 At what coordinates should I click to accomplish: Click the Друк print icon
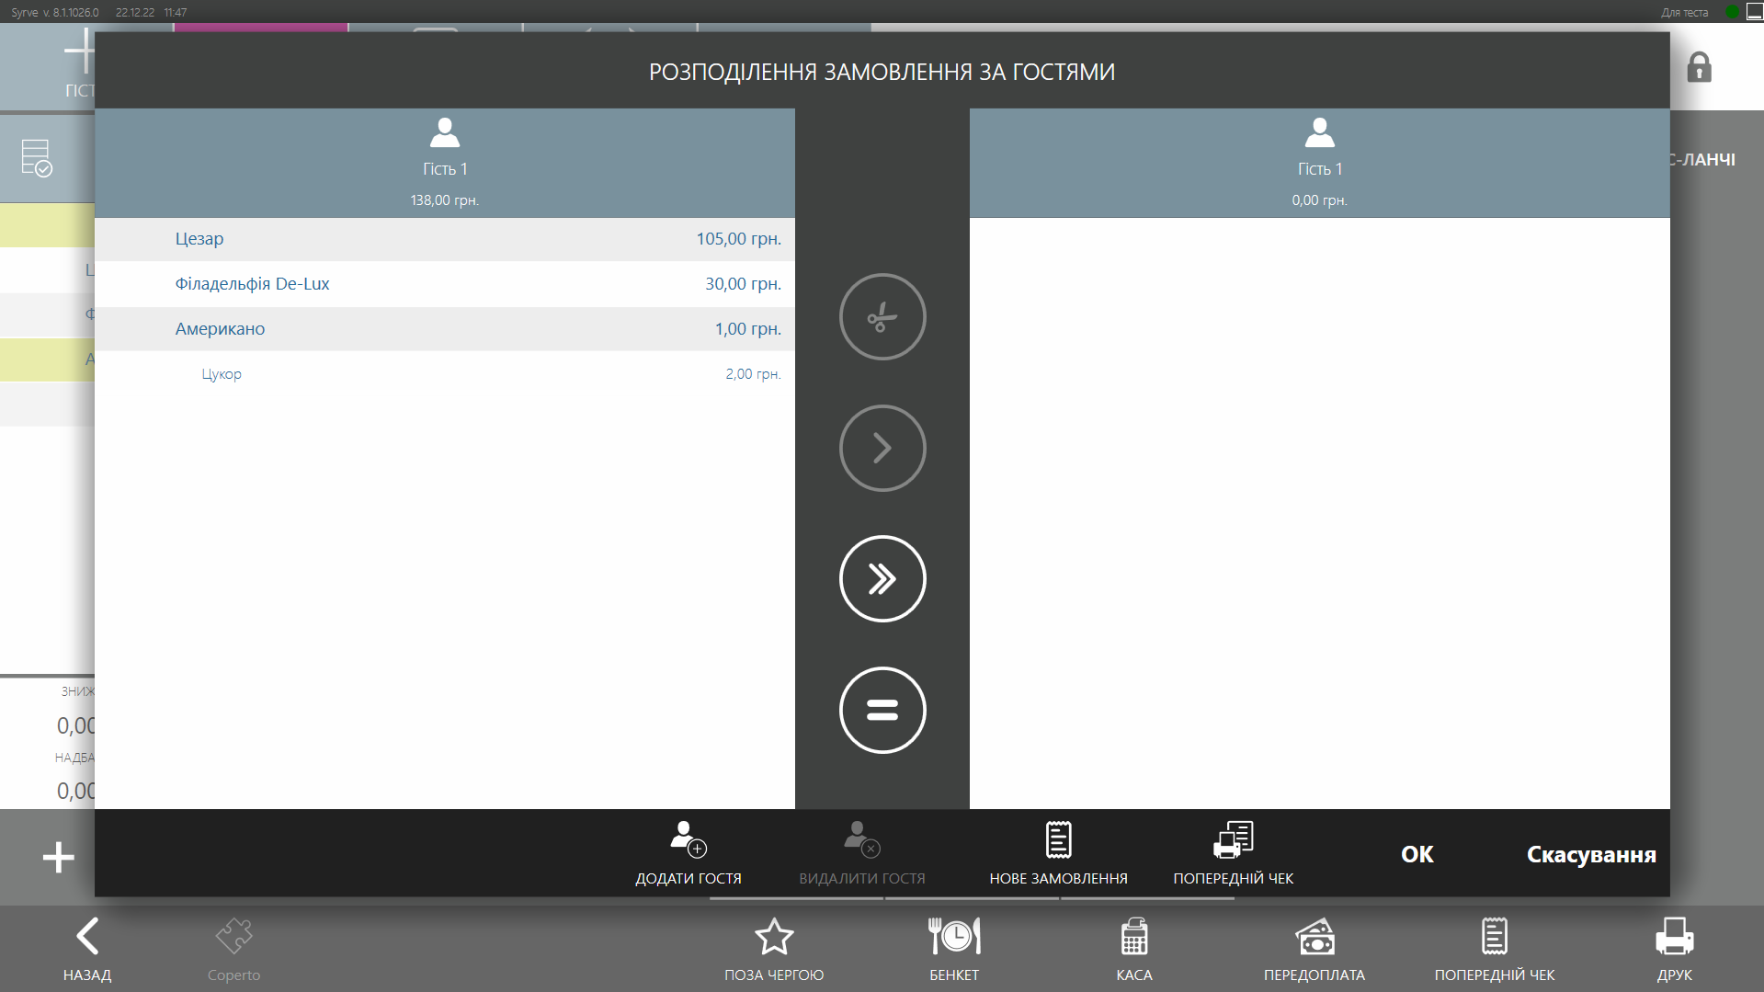click(x=1674, y=950)
